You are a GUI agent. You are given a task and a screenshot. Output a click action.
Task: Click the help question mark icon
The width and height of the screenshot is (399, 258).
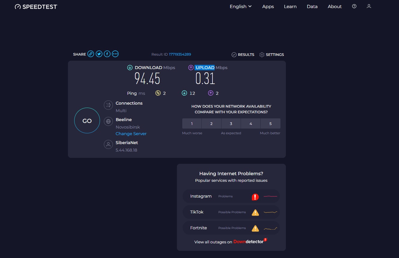point(354,6)
